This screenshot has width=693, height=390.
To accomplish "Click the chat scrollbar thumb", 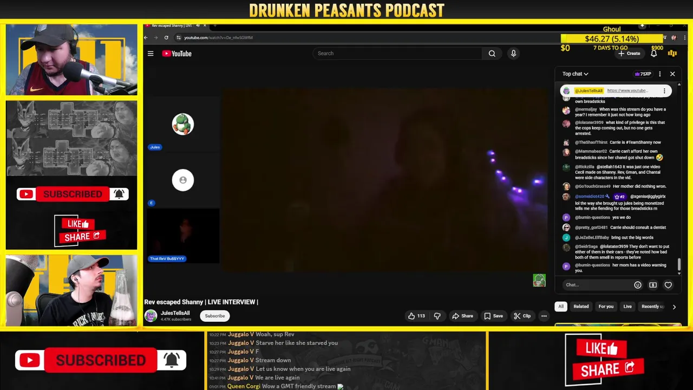I will click(x=679, y=265).
